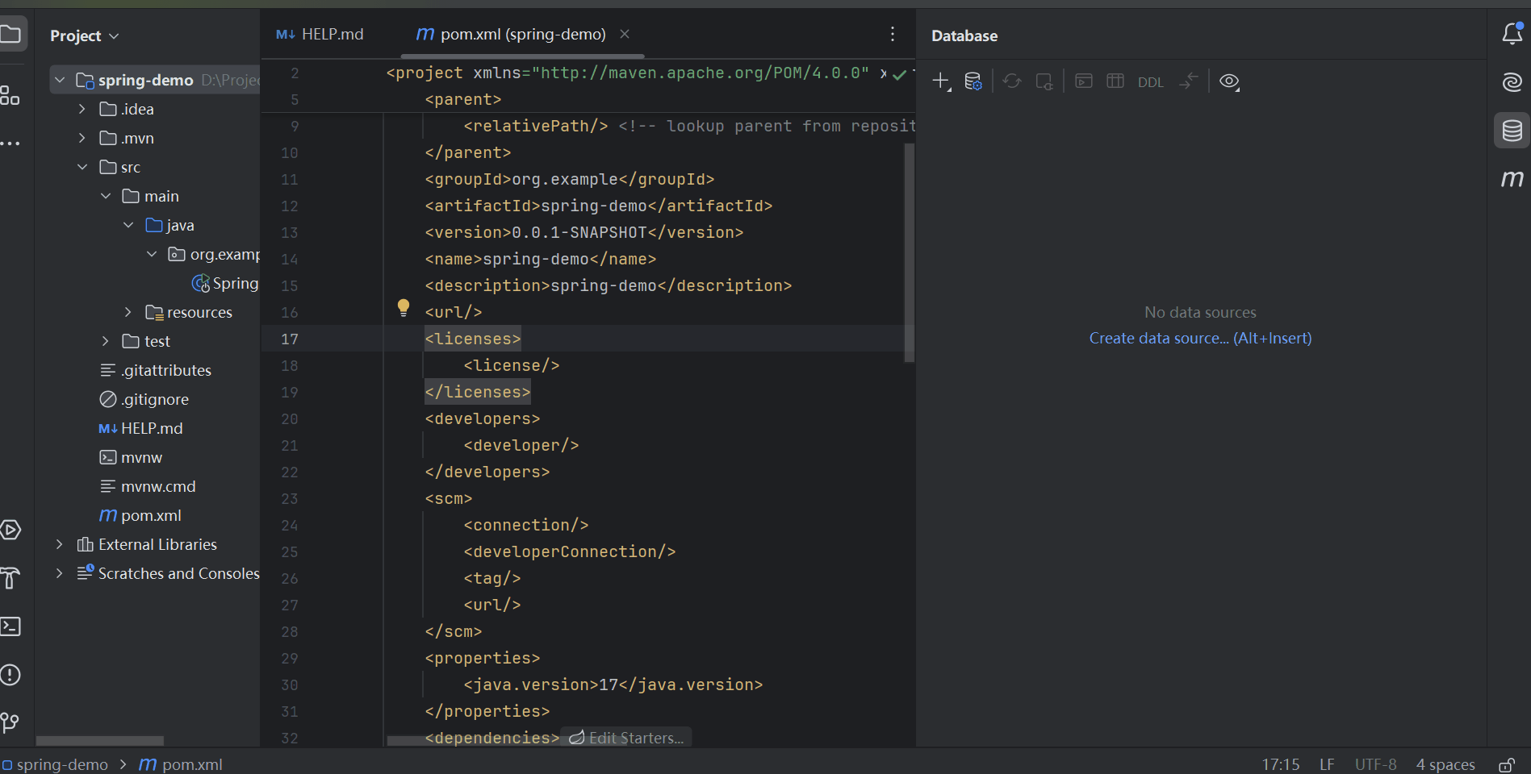The height and width of the screenshot is (774, 1531).
Task: Click pom.xml breadcrumb in navigation bar
Action: [181, 764]
